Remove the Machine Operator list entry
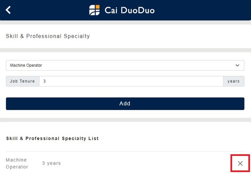251x181 pixels. [x=240, y=163]
